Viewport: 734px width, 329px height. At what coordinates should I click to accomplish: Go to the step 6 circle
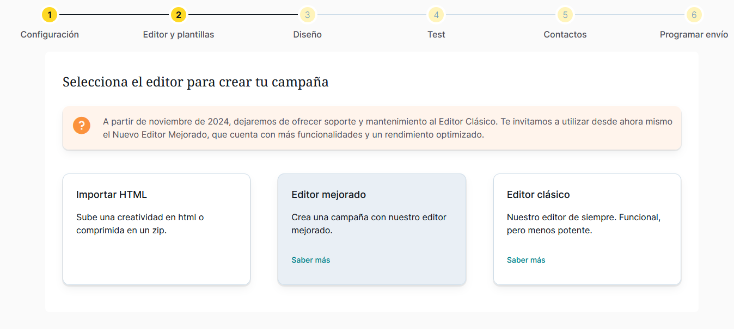[x=694, y=15]
